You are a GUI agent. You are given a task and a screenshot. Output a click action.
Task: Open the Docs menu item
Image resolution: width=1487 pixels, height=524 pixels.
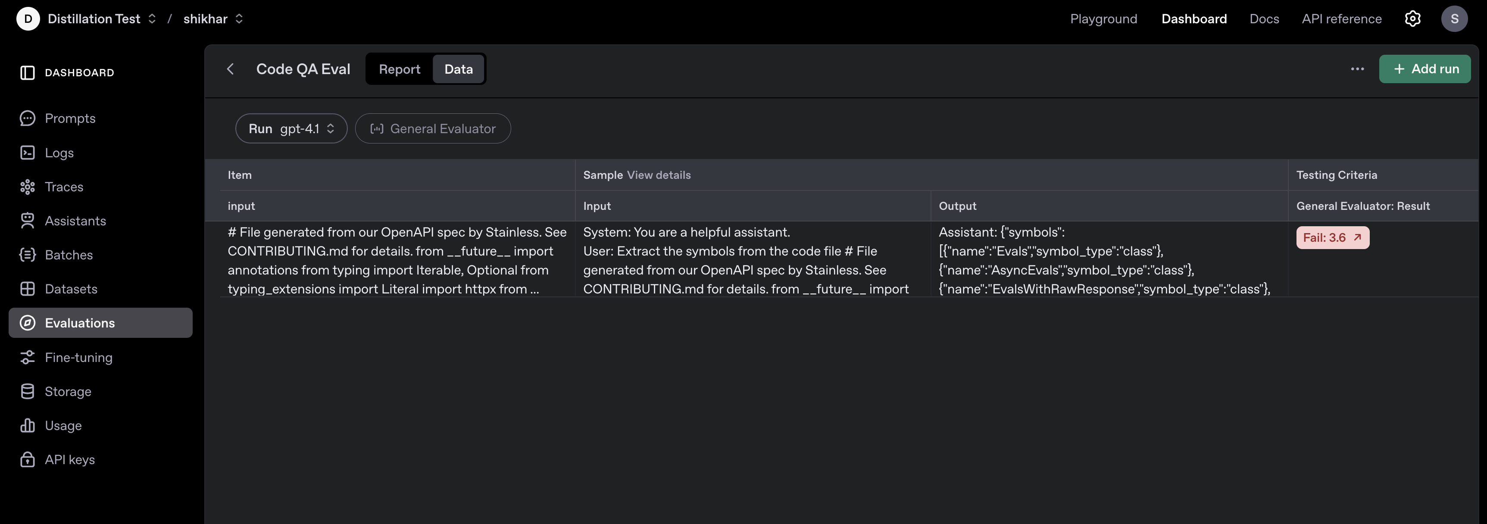pos(1264,18)
